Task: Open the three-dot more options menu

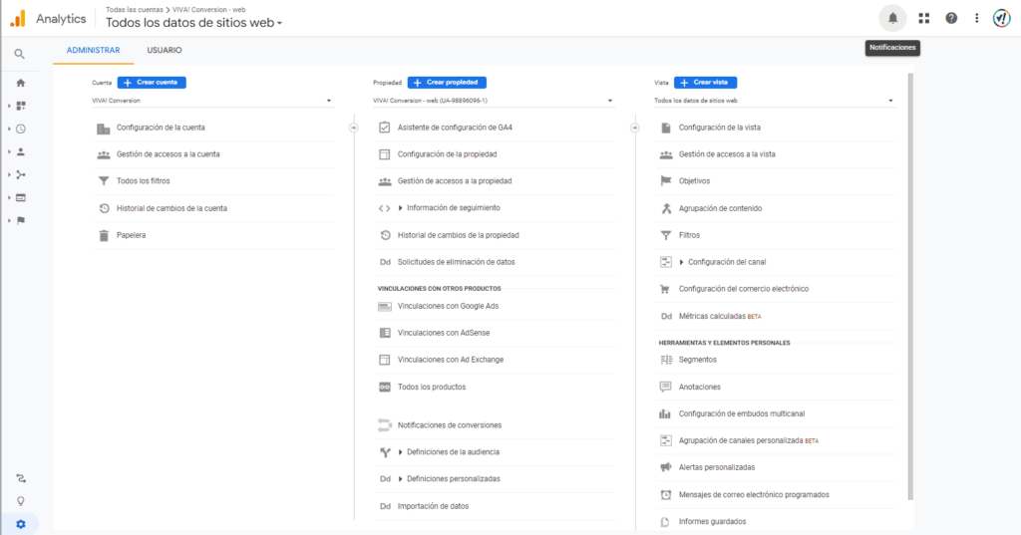Action: pos(977,18)
